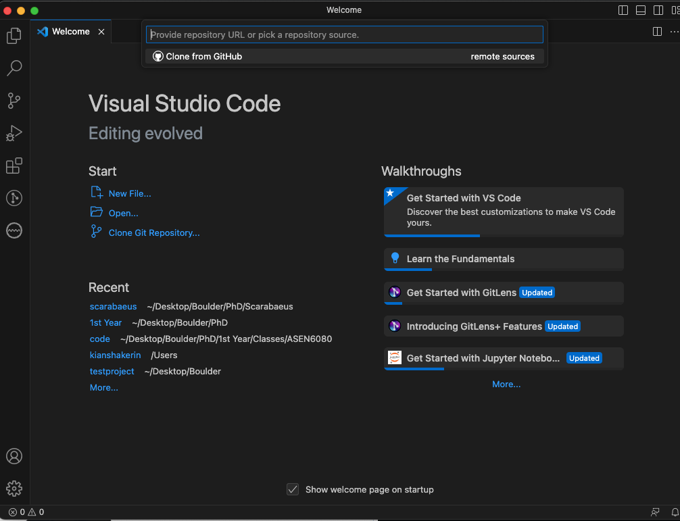Click the Updated badge on Introducing GitLens+ Features
Viewport: 680px width, 521px height.
(562, 326)
